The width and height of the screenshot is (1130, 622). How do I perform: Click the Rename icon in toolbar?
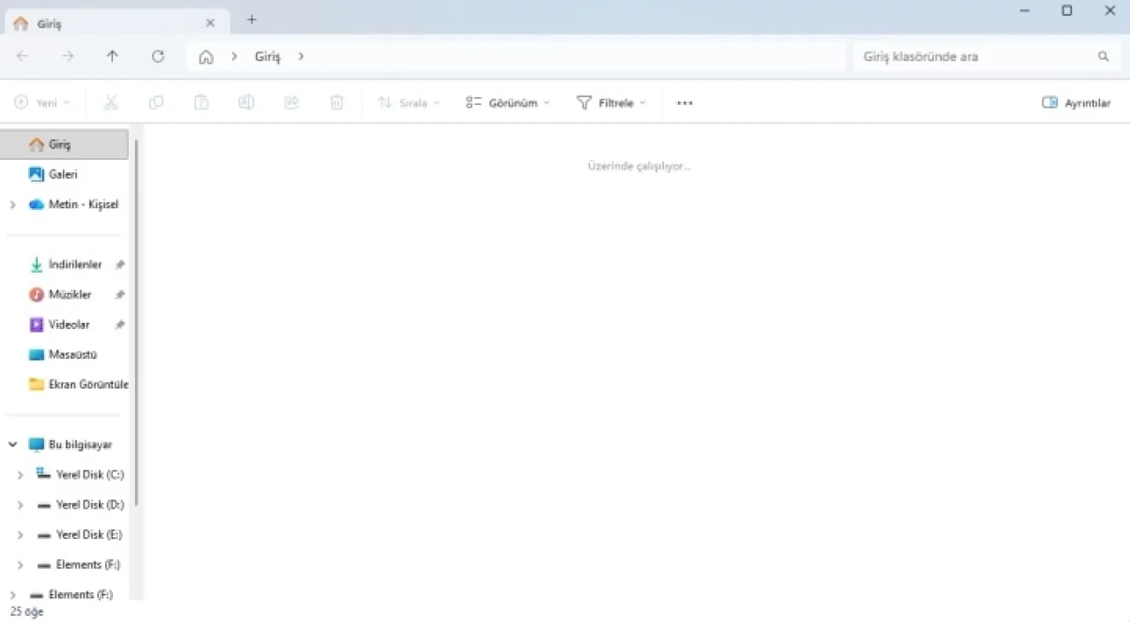coord(246,103)
